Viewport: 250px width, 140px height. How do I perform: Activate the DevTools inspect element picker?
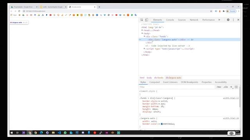tap(141, 20)
